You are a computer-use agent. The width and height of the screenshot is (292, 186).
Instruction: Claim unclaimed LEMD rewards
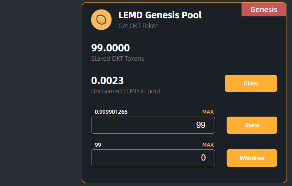click(251, 84)
